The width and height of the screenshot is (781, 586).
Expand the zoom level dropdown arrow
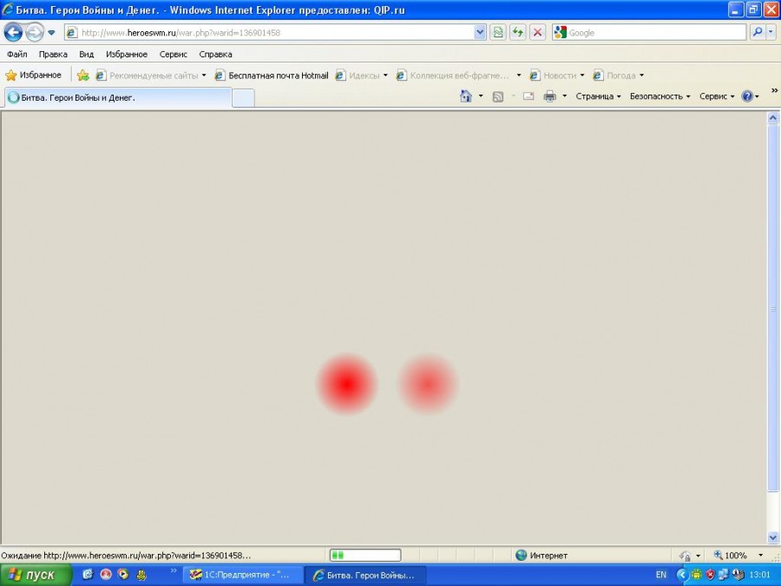pyautogui.click(x=760, y=555)
